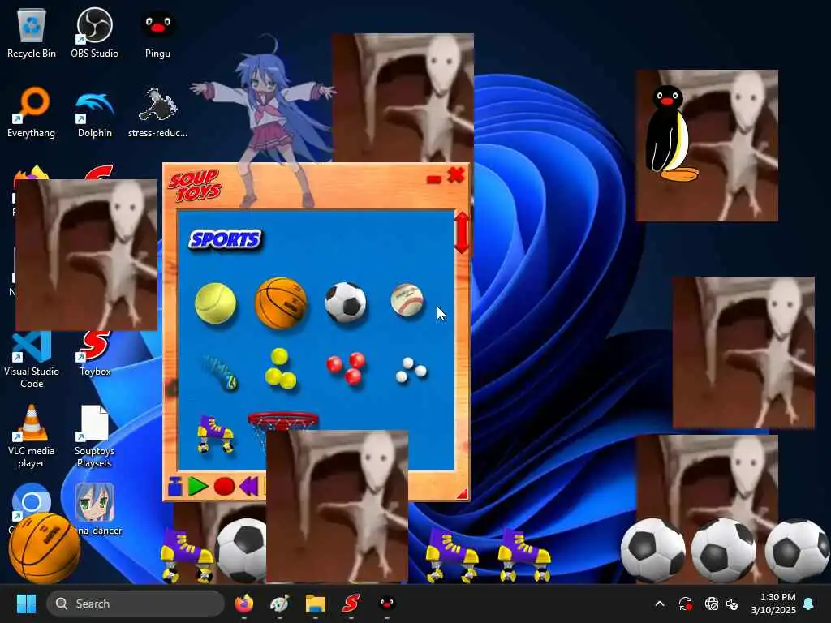Click the purple rewind button in Soup Toys

pyautogui.click(x=248, y=487)
